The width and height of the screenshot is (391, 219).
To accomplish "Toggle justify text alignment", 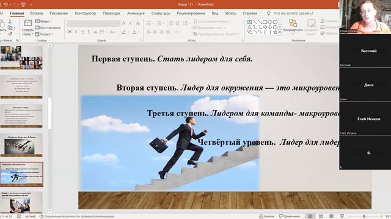I will 168,32.
